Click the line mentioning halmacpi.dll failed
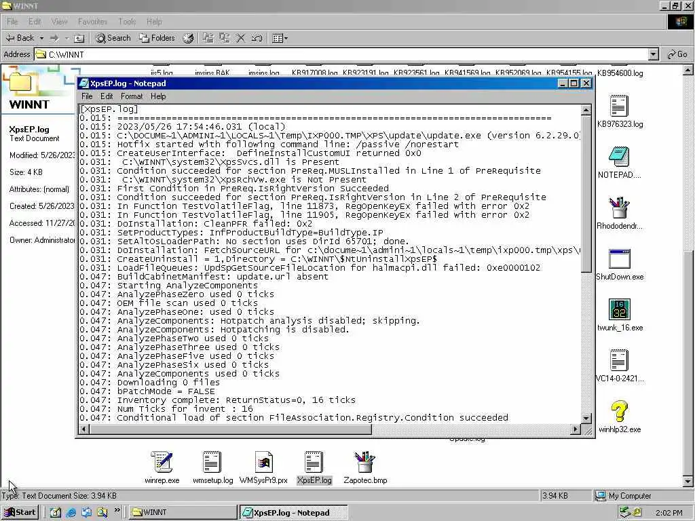Viewport: 695px width, 521px height. 309,267
